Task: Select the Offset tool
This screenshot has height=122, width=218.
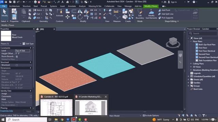Action: 74,11
